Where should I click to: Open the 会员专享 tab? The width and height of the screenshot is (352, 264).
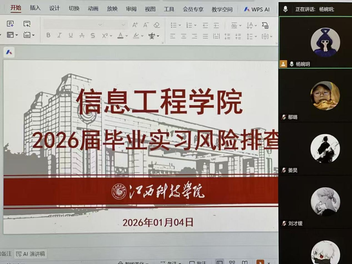(x=193, y=9)
